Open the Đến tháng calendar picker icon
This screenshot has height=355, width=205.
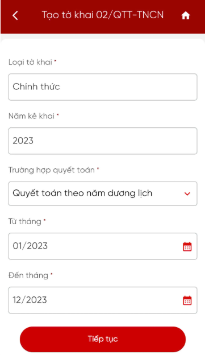(187, 300)
